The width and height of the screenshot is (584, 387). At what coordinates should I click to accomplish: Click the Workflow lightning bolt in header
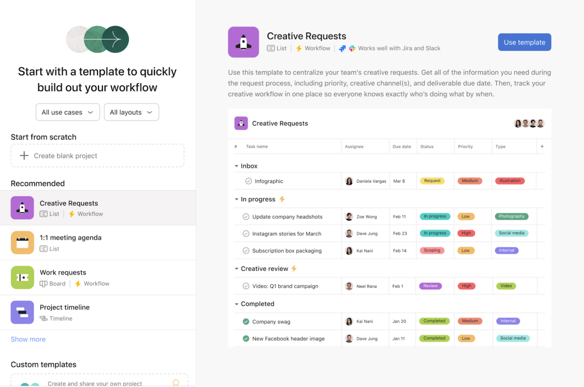[299, 48]
